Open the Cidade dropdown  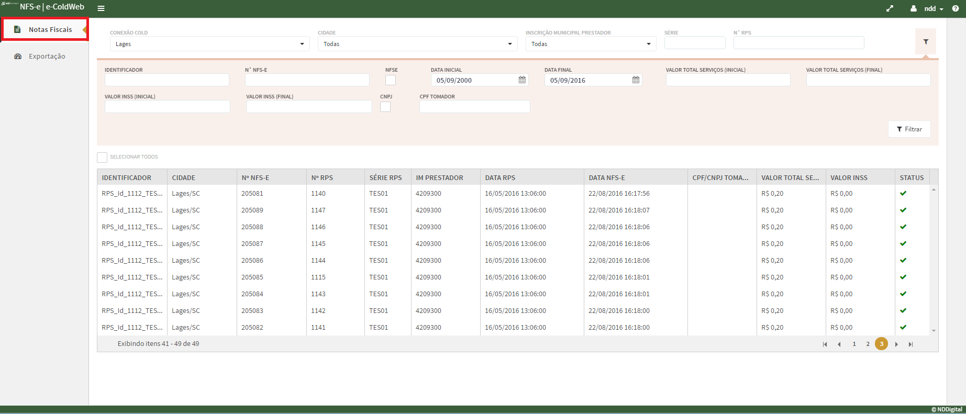pos(417,44)
